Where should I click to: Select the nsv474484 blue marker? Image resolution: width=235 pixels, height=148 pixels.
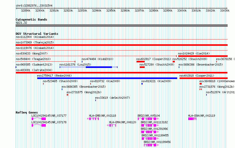(82, 62)
